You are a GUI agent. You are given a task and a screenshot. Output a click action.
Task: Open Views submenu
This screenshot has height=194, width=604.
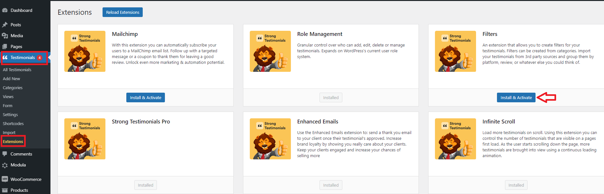(8, 97)
